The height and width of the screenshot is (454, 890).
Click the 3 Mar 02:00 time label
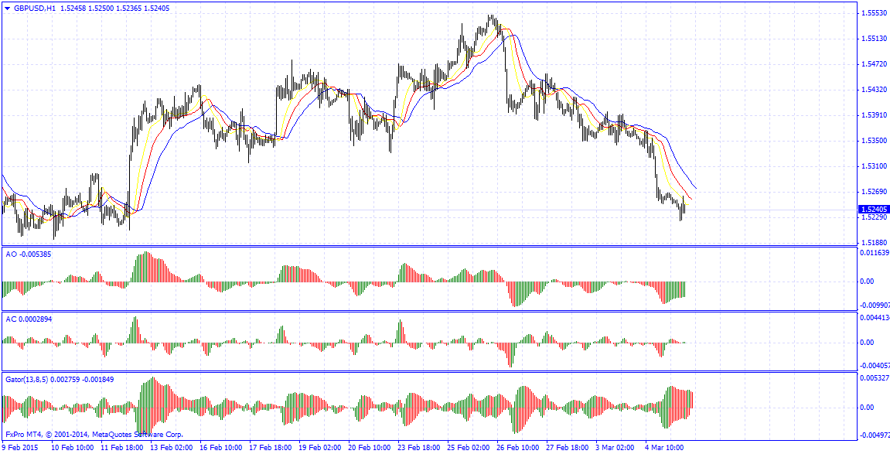tap(616, 448)
